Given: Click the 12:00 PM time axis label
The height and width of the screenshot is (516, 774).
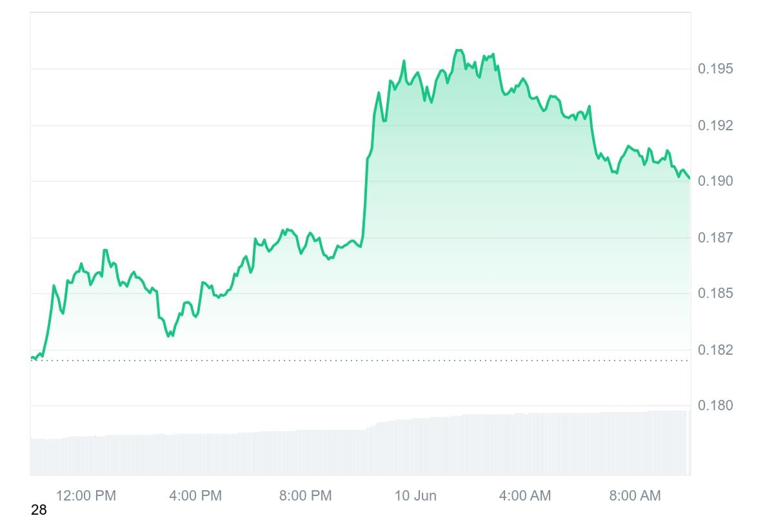Looking at the screenshot, I should point(86,495).
